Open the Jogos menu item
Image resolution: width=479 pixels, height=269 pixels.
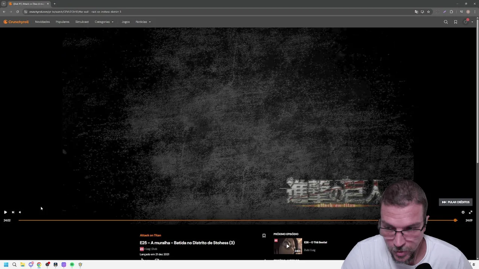point(125,22)
